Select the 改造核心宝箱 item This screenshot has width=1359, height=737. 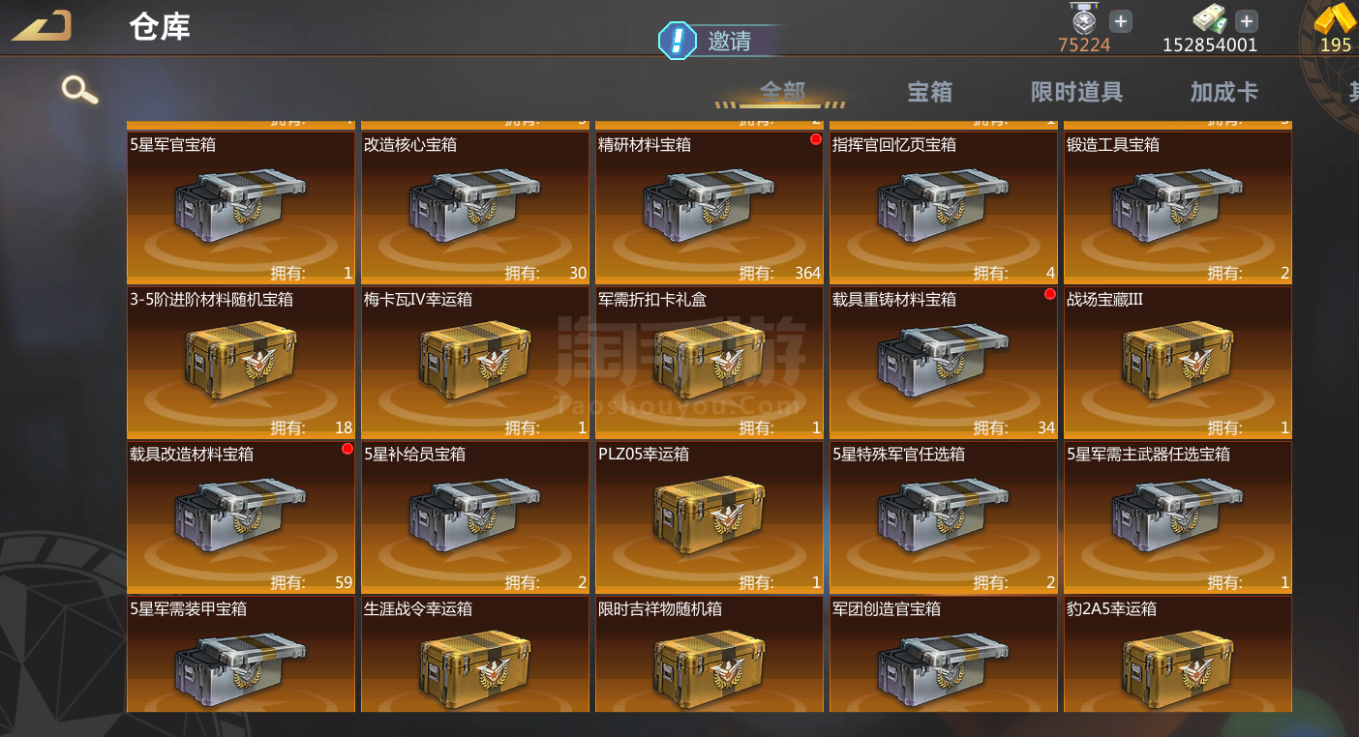(x=475, y=208)
